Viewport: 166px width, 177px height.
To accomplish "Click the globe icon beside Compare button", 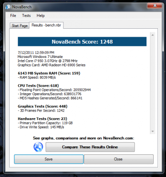I will coord(38,147).
